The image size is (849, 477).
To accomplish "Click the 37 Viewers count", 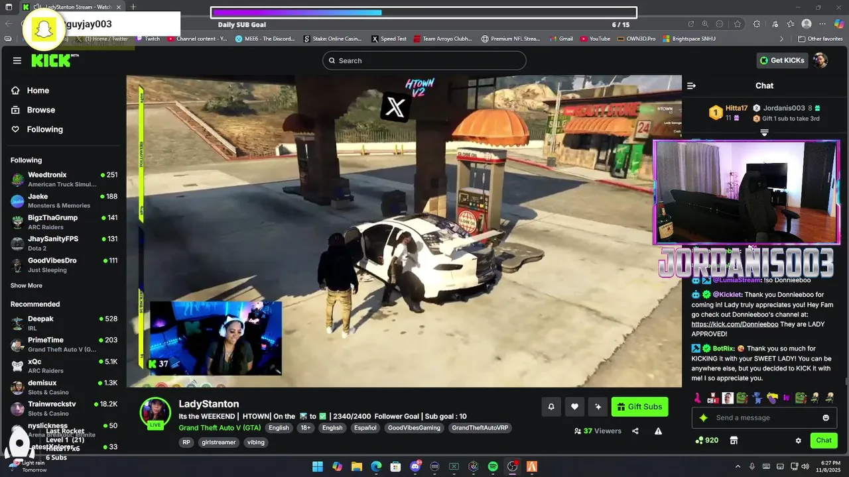I will click(x=598, y=431).
